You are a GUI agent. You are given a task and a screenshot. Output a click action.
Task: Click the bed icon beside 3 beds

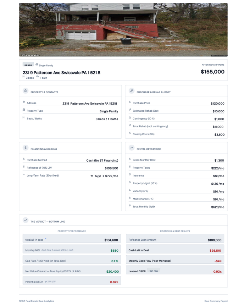point(24,77)
